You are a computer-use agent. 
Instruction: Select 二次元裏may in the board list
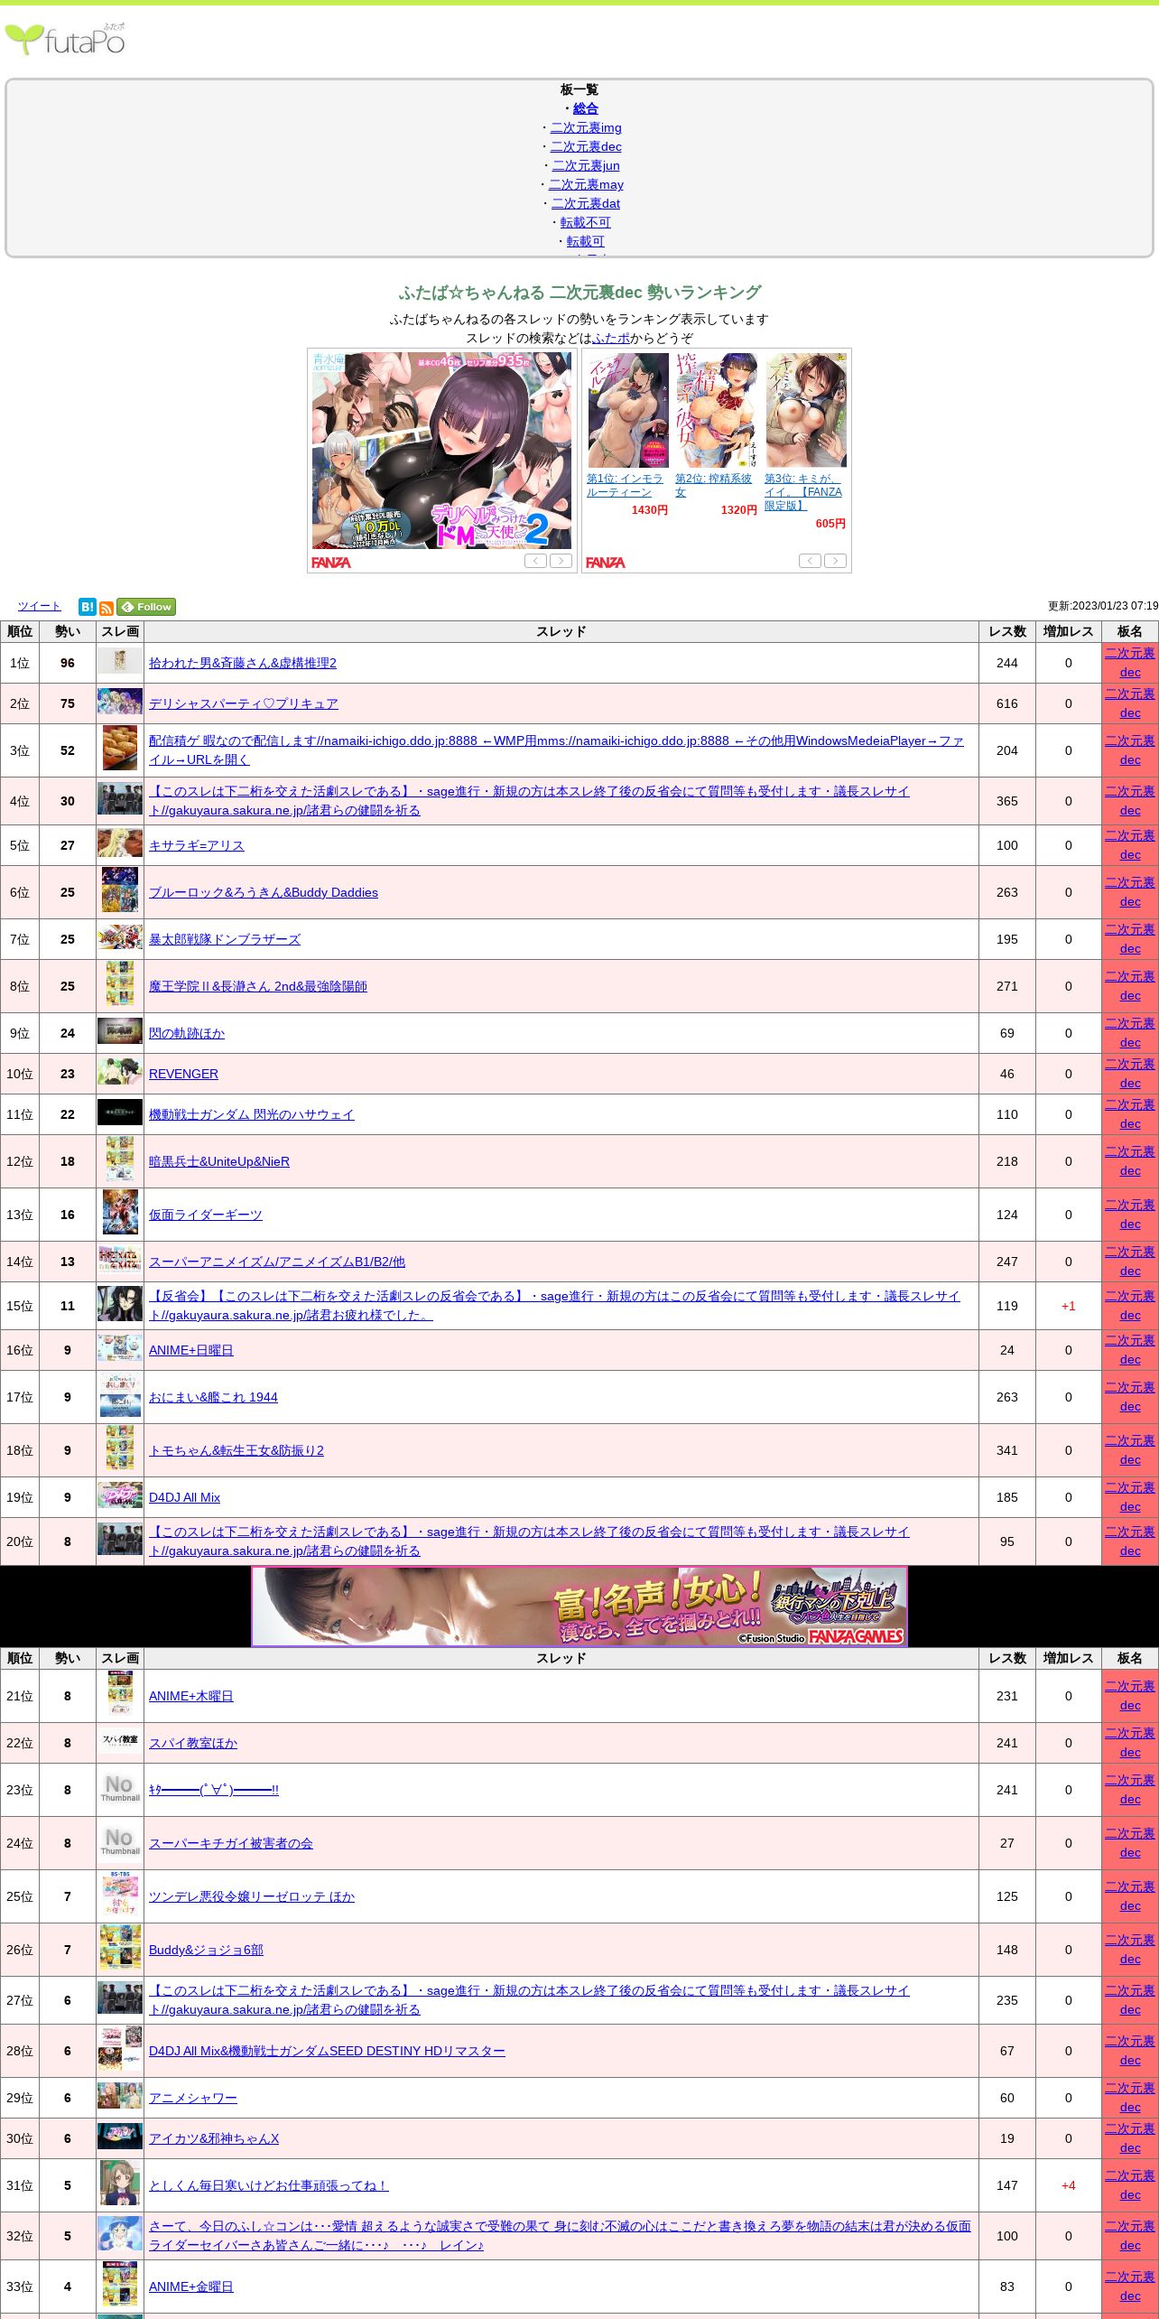586,184
